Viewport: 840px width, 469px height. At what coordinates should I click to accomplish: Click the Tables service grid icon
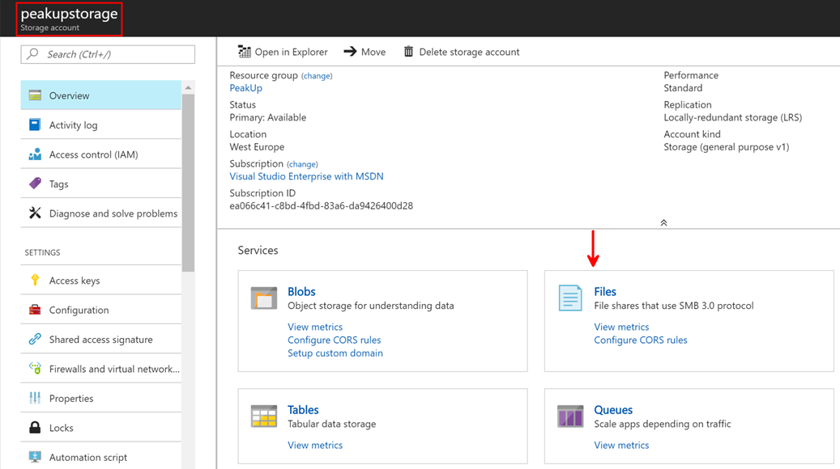tap(264, 416)
